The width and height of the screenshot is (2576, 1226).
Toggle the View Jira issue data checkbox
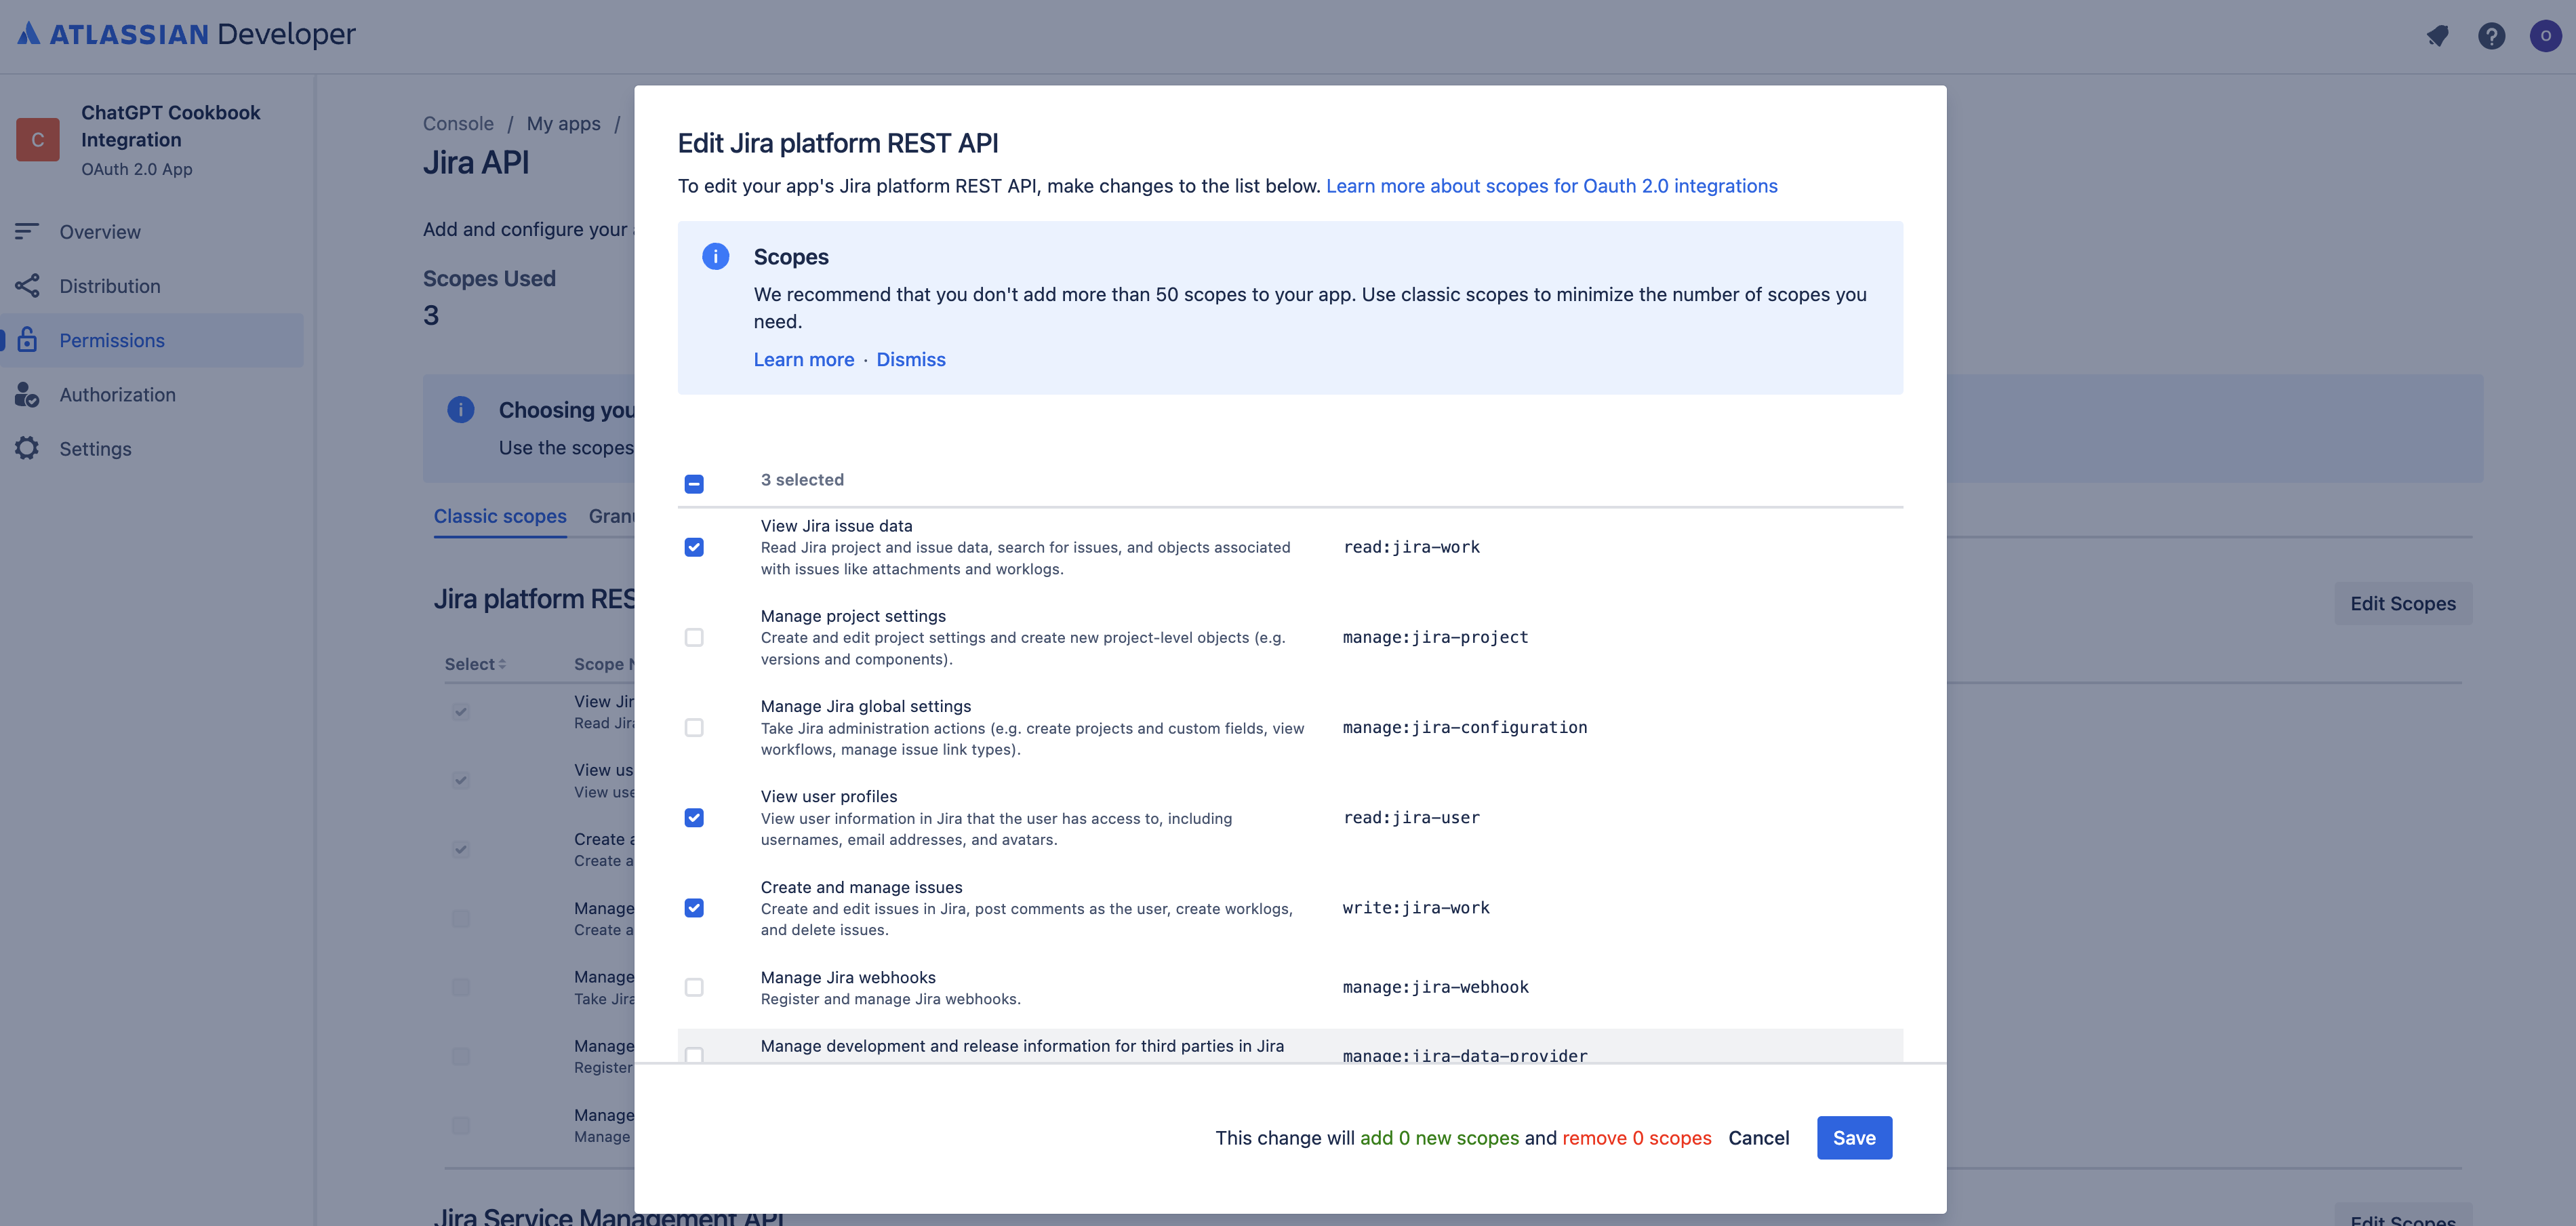pyautogui.click(x=695, y=547)
